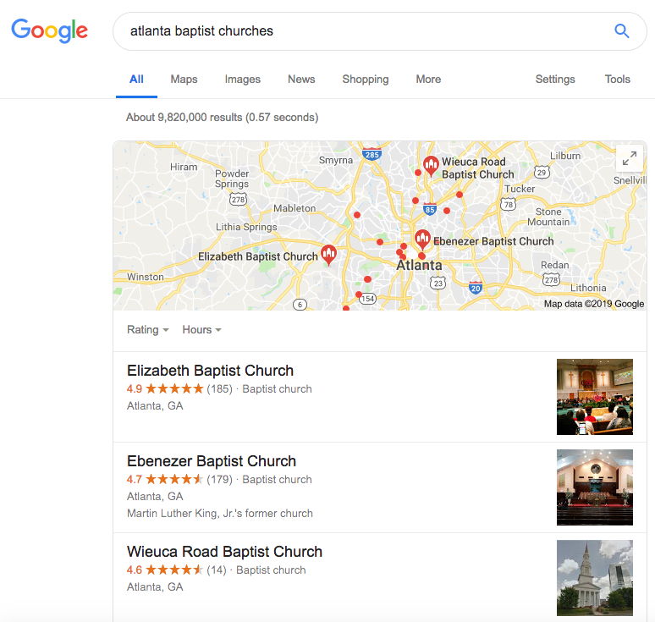Open the Wieuca Road Baptist Church listing title
Image resolution: width=655 pixels, height=622 pixels.
pos(224,552)
